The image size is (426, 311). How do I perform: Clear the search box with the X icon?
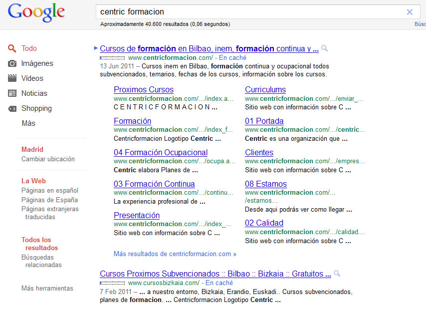[x=410, y=12]
